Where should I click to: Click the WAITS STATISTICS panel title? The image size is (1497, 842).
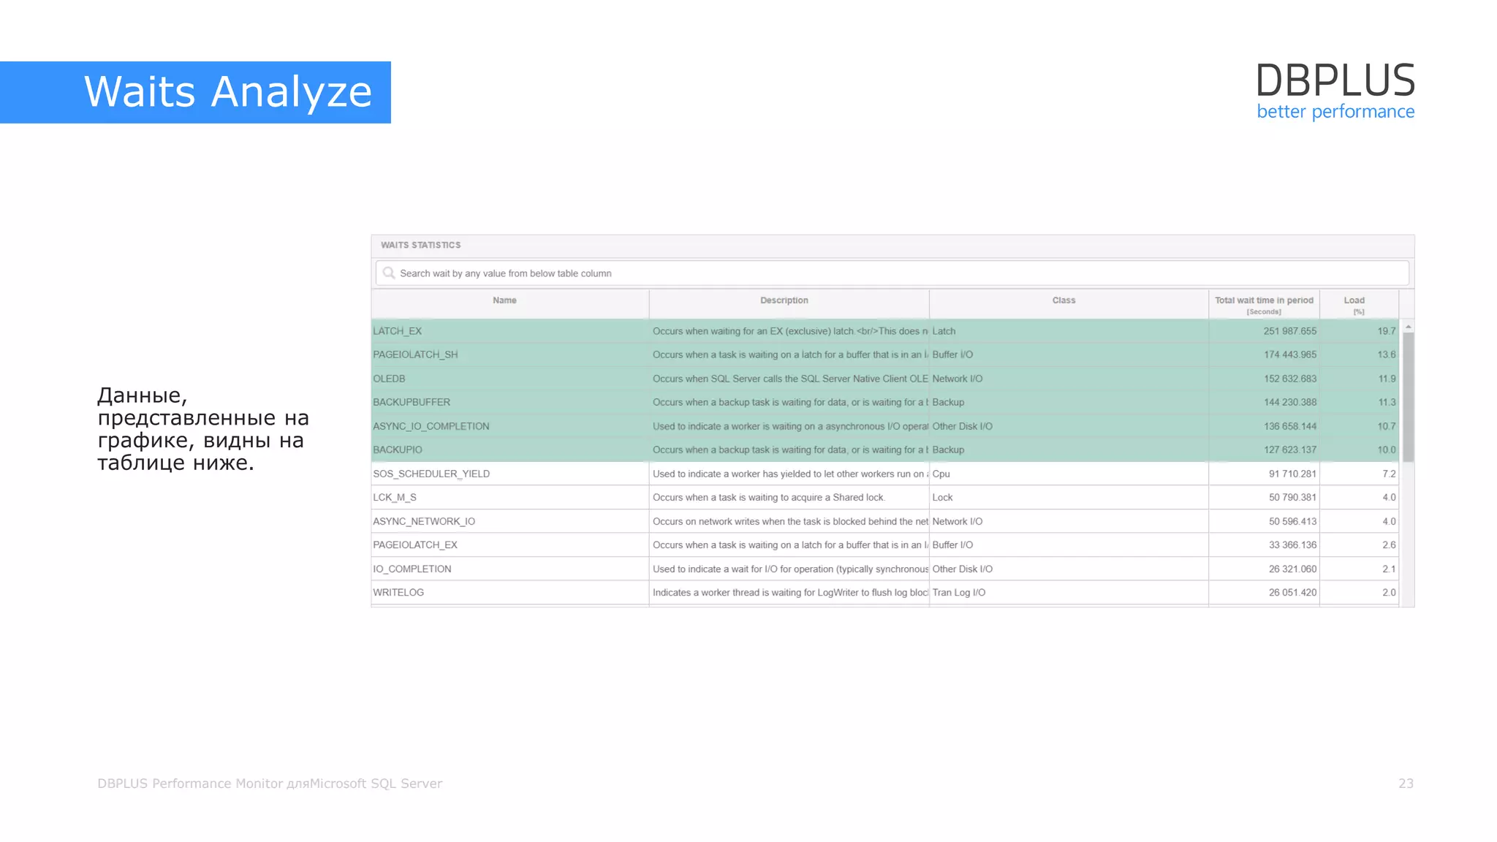click(420, 245)
